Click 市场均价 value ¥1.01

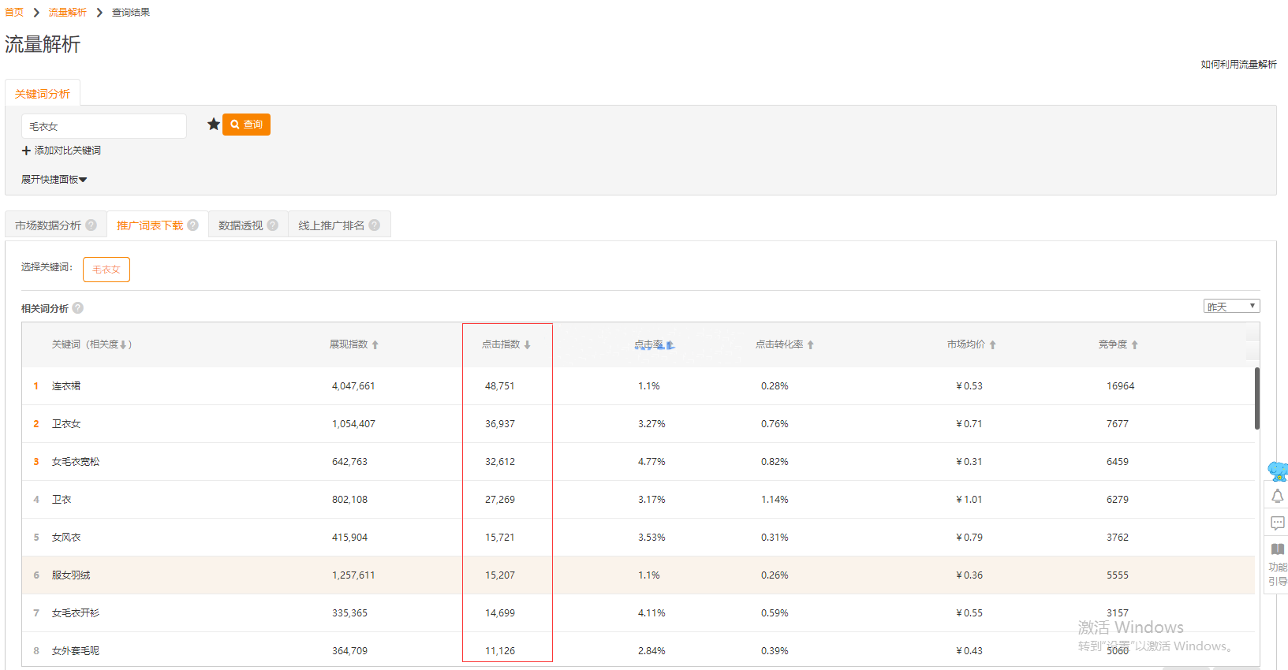[969, 500]
